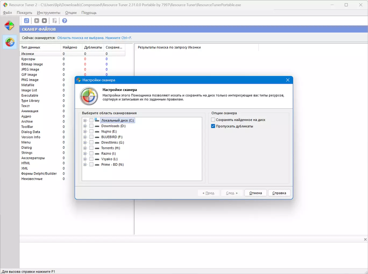Select the Формы Delphi/Builder row

[47, 174]
